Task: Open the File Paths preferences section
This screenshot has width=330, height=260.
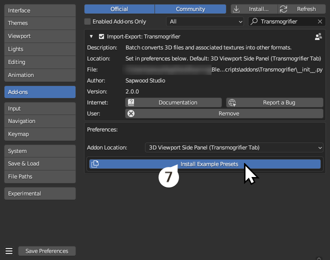Action: click(x=39, y=176)
